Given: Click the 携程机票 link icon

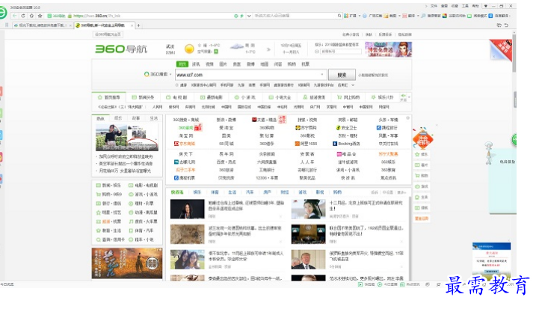Looking at the screenshot, I should click(x=176, y=178).
